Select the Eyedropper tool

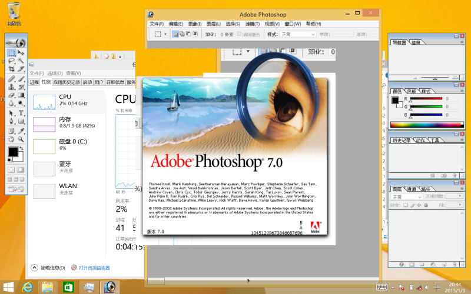pos(21,131)
